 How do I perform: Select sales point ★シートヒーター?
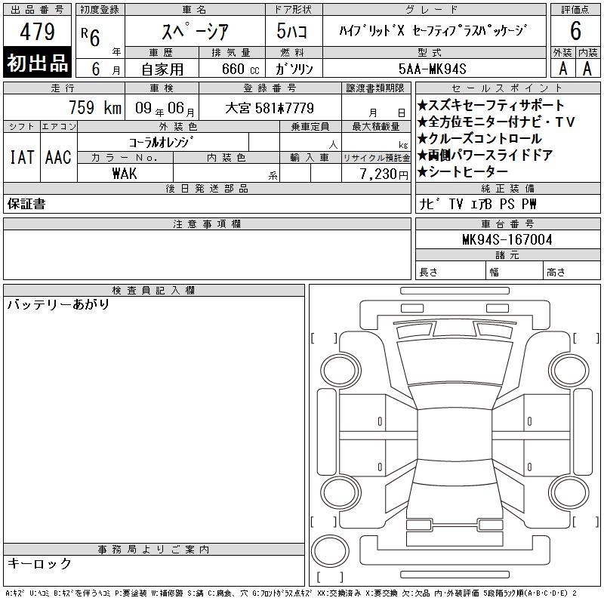coord(463,171)
